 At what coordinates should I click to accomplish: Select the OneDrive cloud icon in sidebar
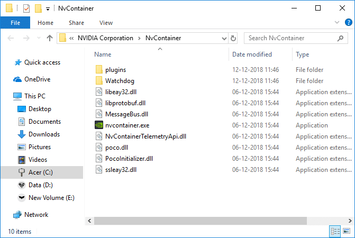point(17,79)
